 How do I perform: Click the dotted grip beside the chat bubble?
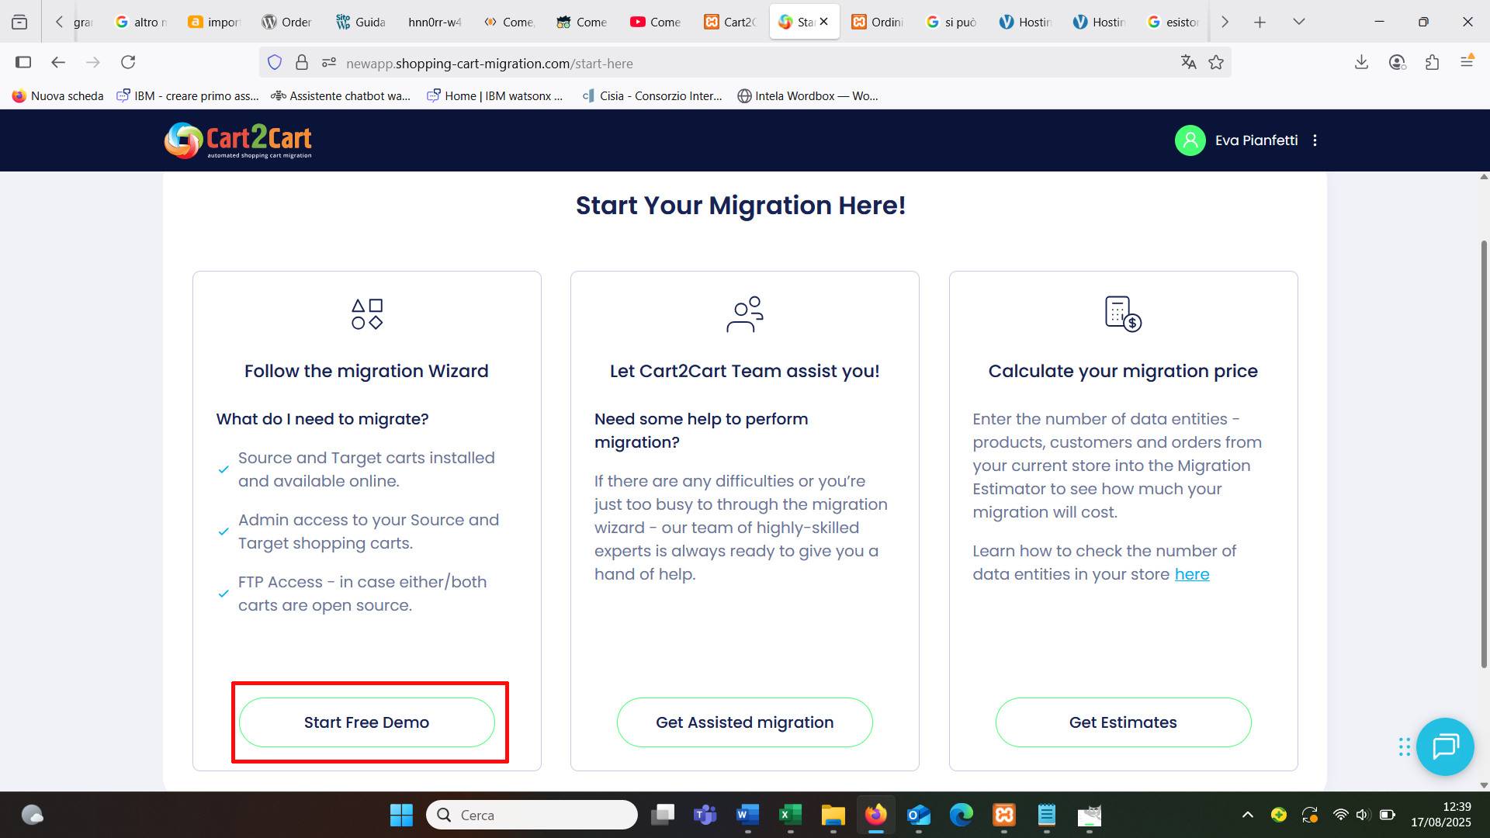tap(1404, 746)
